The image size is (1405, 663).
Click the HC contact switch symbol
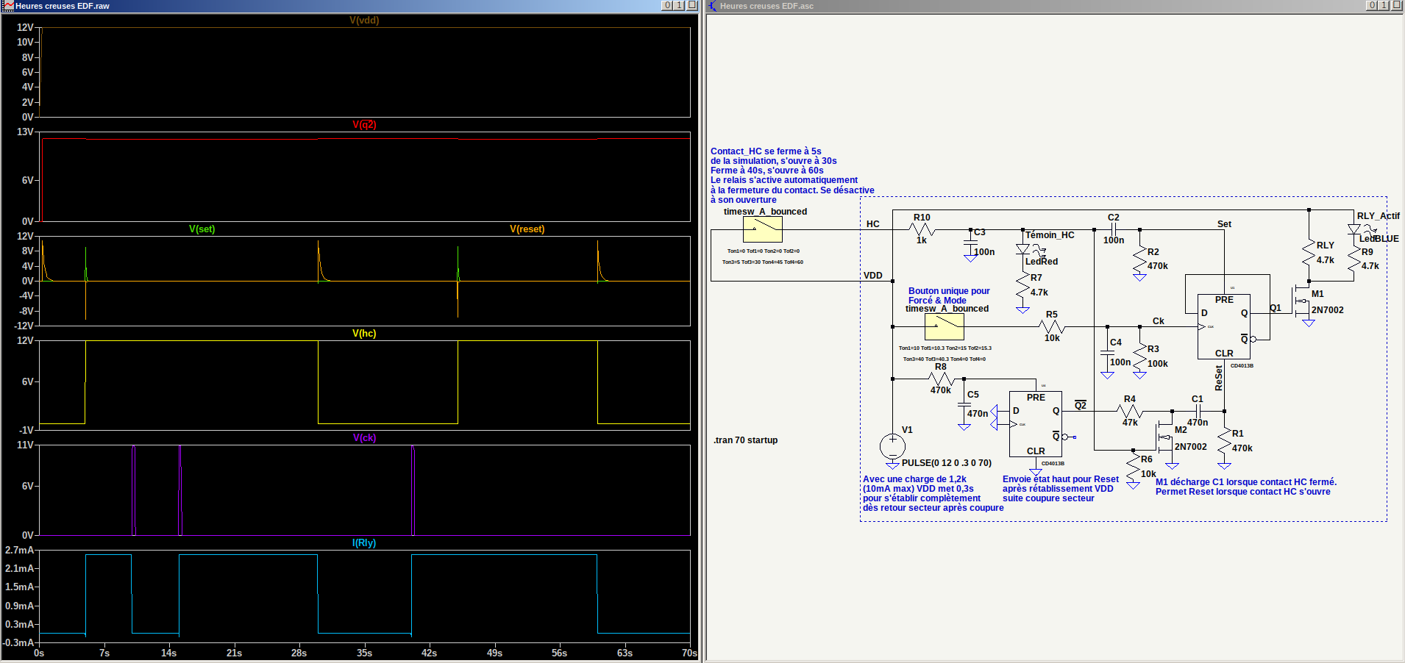tap(762, 230)
